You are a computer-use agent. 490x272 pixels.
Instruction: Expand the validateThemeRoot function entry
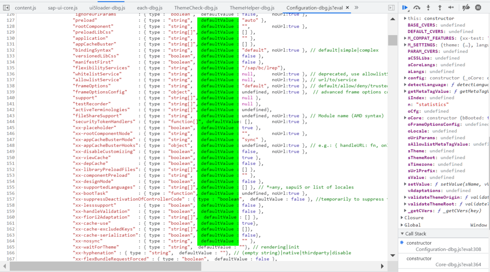coord(405,204)
